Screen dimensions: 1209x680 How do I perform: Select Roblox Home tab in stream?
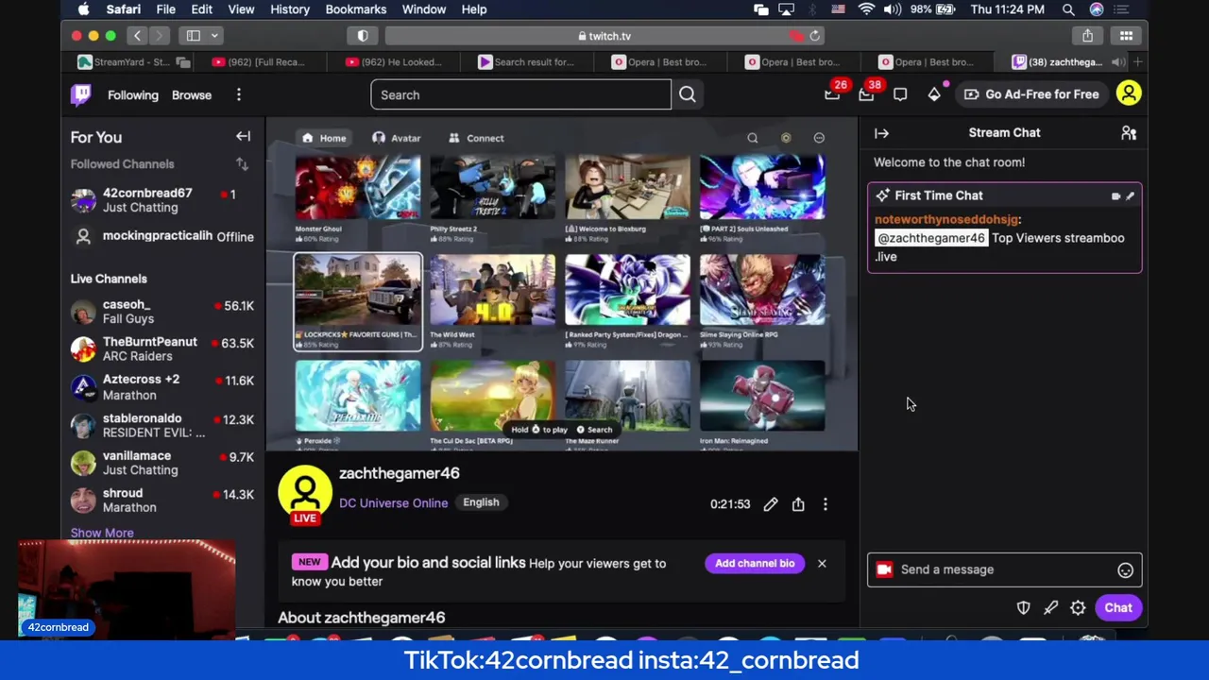point(324,138)
